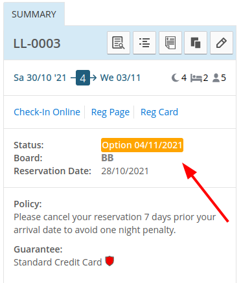Open the Reg Page link
This screenshot has width=241, height=283.
tap(110, 113)
